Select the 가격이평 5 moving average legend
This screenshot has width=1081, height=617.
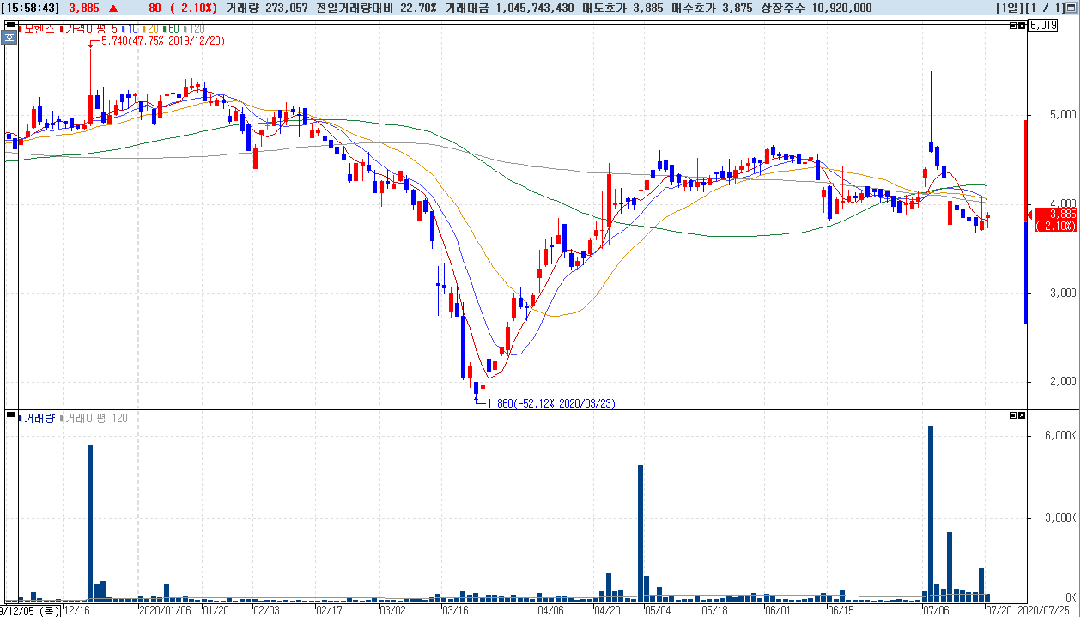coord(89,28)
